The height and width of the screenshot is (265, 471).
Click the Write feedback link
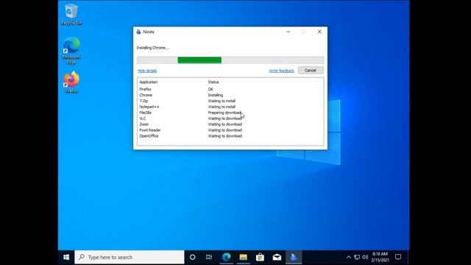281,71
